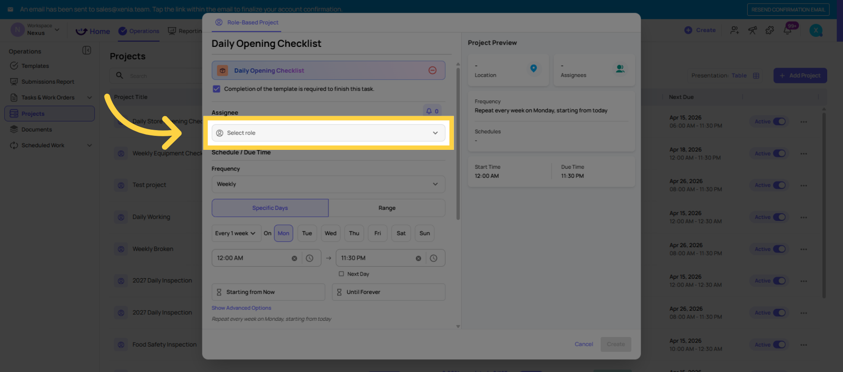843x372 pixels.
Task: Open the clock picker for 11:30 PM
Action: pos(434,259)
